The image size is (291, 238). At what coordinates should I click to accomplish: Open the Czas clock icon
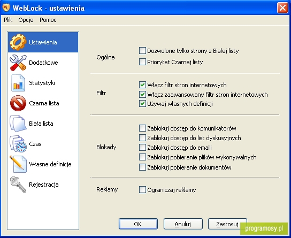[x=18, y=144]
